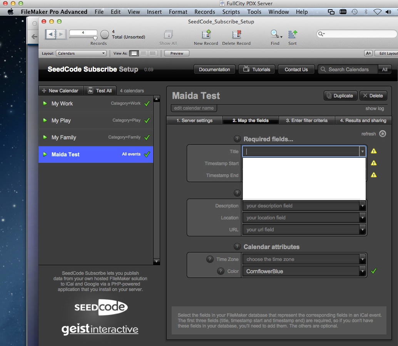Image resolution: width=398 pixels, height=346 pixels.
Task: Click green checkmark beside Color field
Action: click(x=374, y=271)
